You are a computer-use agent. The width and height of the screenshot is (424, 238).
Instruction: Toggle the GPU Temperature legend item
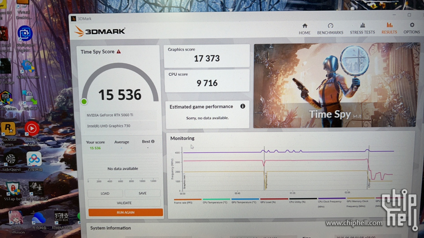[x=244, y=202]
